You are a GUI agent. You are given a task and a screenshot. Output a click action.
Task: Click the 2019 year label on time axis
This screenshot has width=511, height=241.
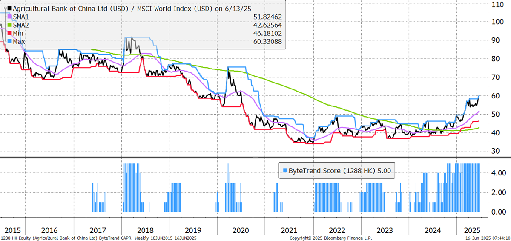click(193, 230)
